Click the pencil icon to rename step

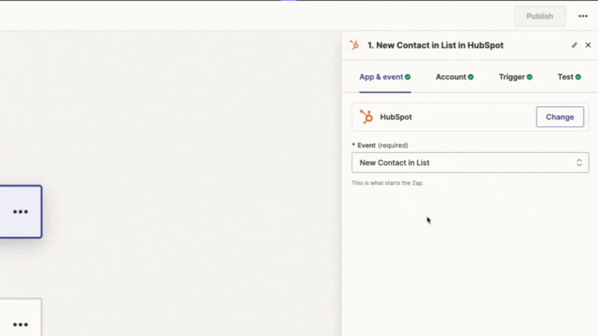[574, 45]
